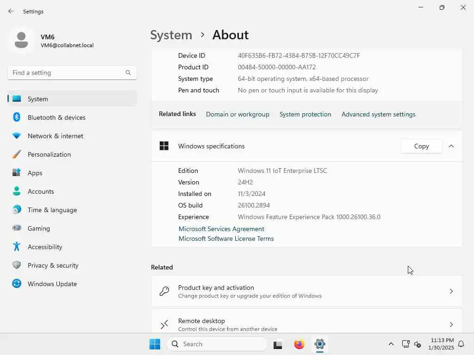The width and height of the screenshot is (474, 355).
Task: Open Remote desktop row chevron
Action: (x=451, y=324)
